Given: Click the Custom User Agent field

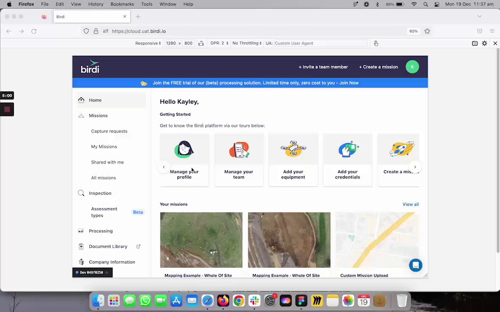Looking at the screenshot, I should click(x=320, y=43).
